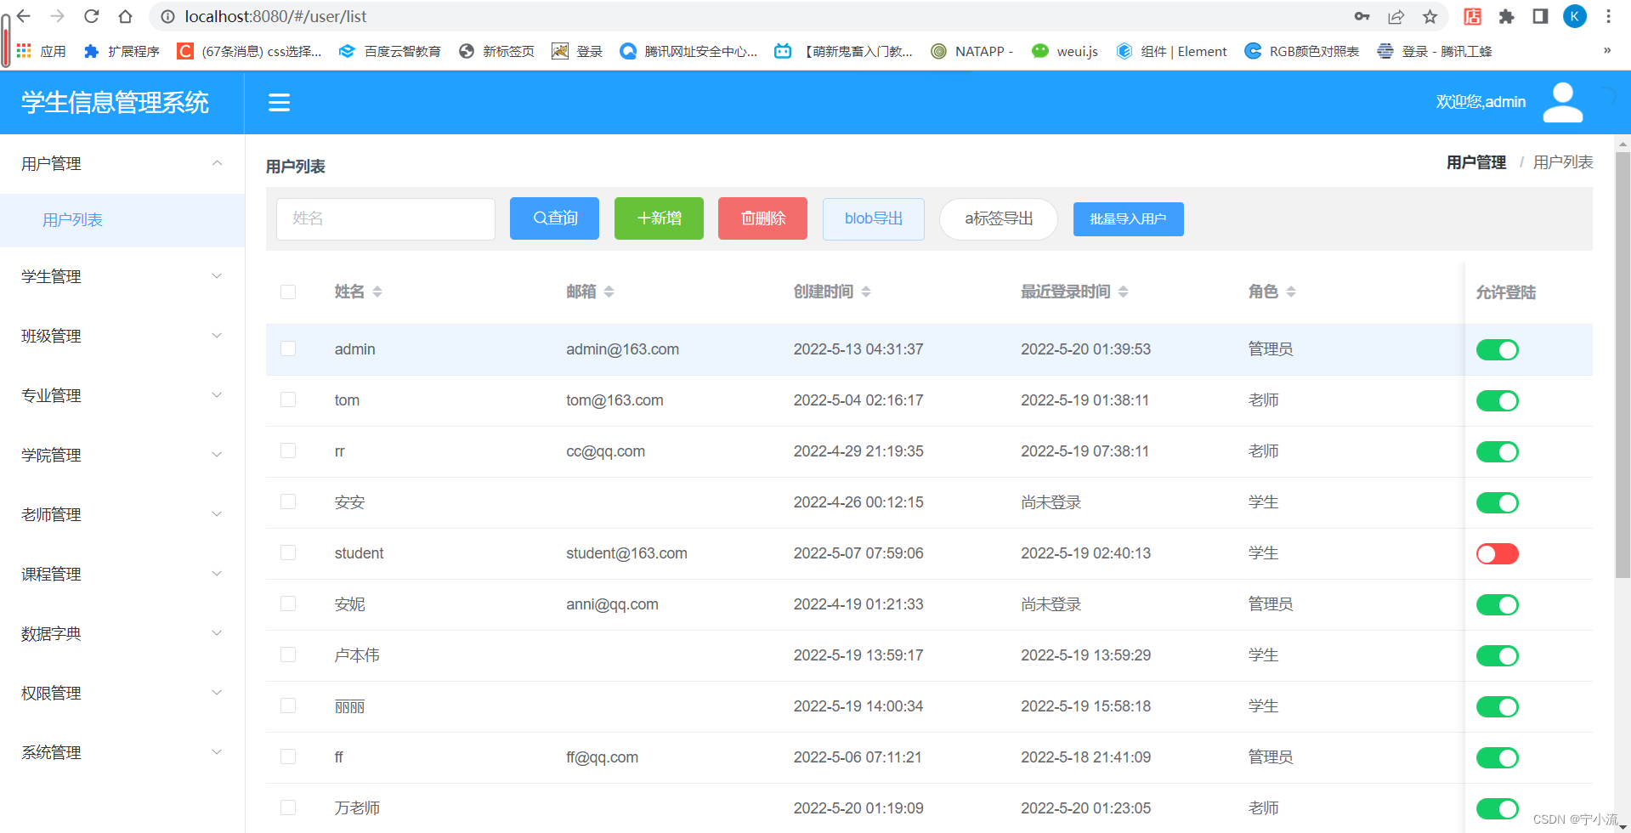
Task: Reload the current page
Action: point(92,16)
